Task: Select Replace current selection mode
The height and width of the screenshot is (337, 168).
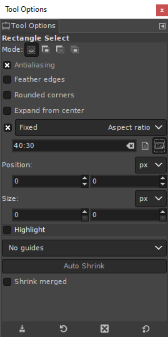Action: (x=31, y=50)
